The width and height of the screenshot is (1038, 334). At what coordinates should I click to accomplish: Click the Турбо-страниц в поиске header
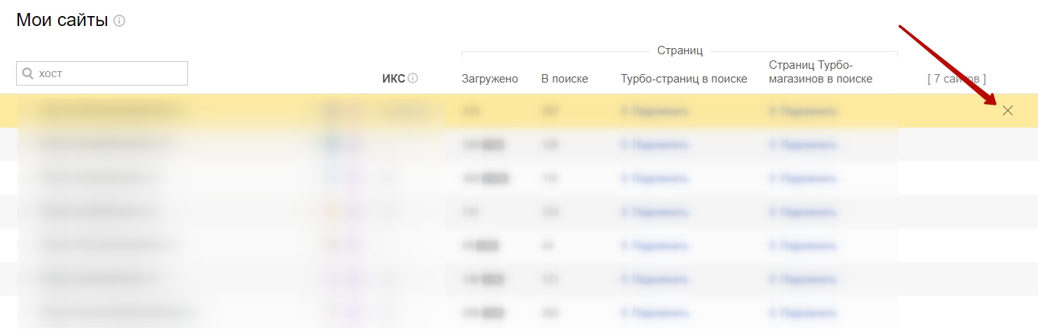[684, 79]
